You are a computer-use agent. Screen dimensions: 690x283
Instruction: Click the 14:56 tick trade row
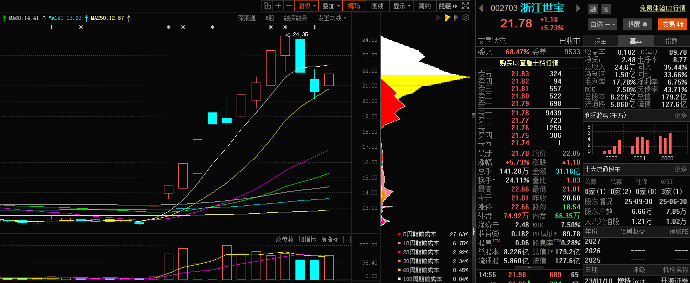click(x=529, y=275)
